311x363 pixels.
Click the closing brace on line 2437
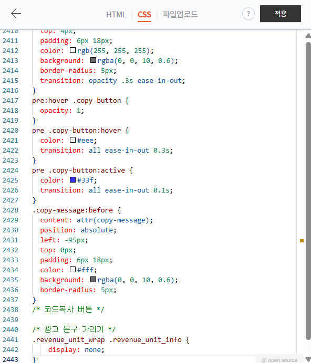(34, 300)
